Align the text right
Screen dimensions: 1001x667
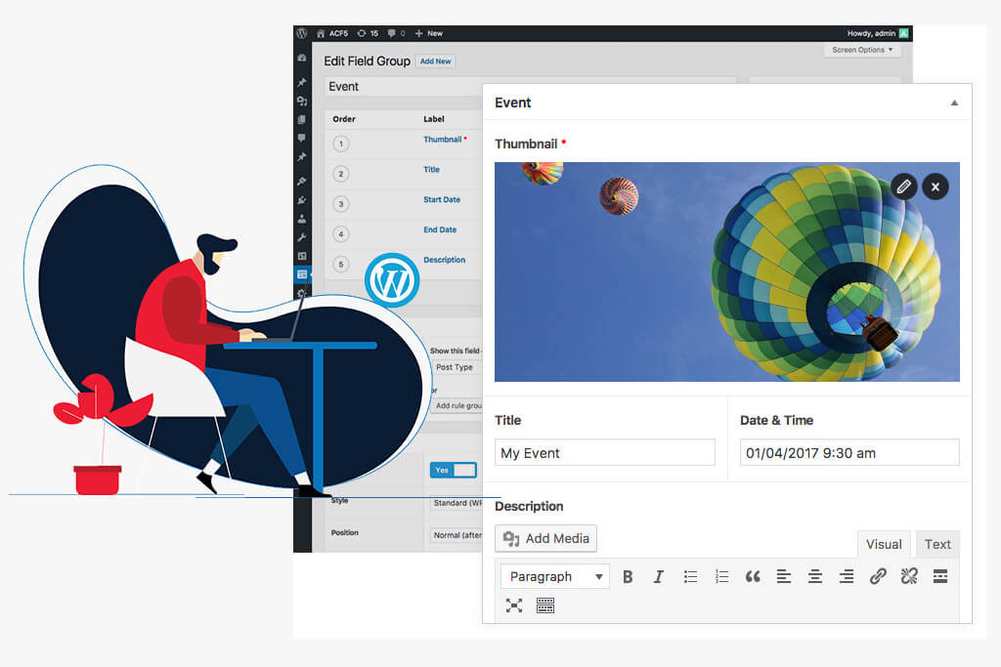point(847,576)
